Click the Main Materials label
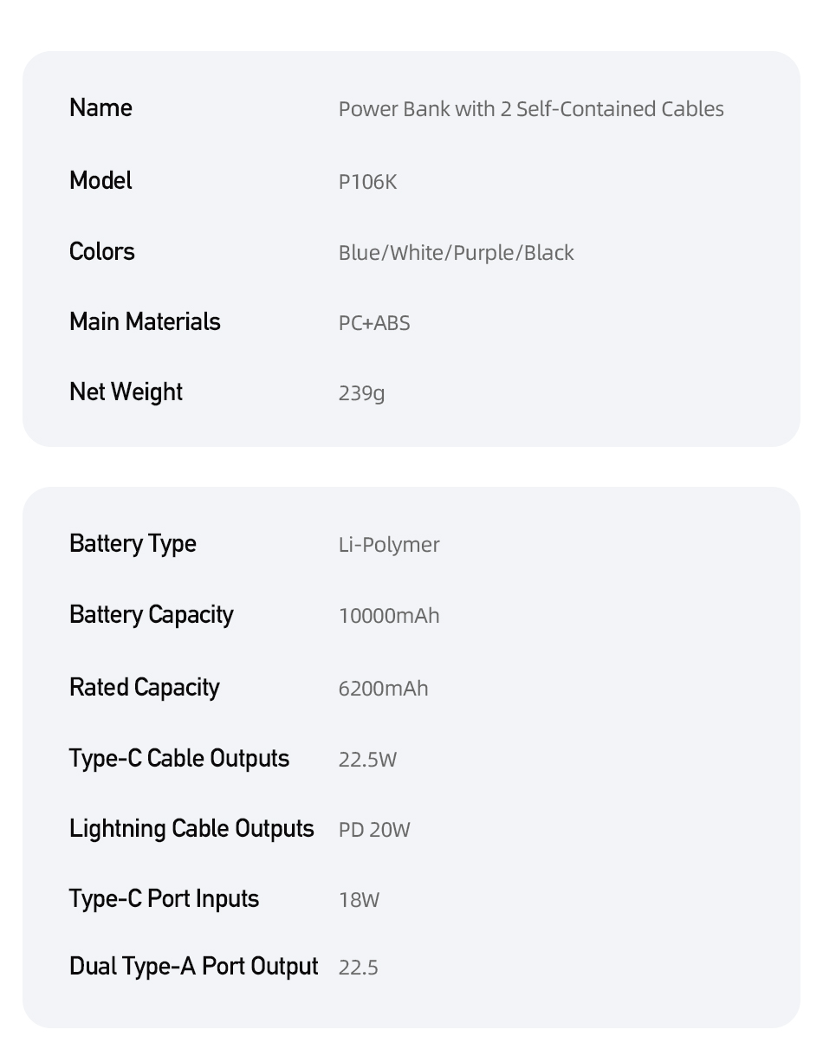The image size is (823, 1062). pyautogui.click(x=145, y=322)
